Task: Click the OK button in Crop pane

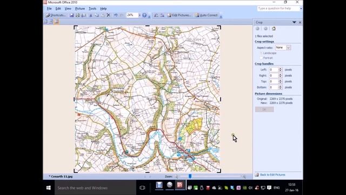Action: click(x=264, y=109)
